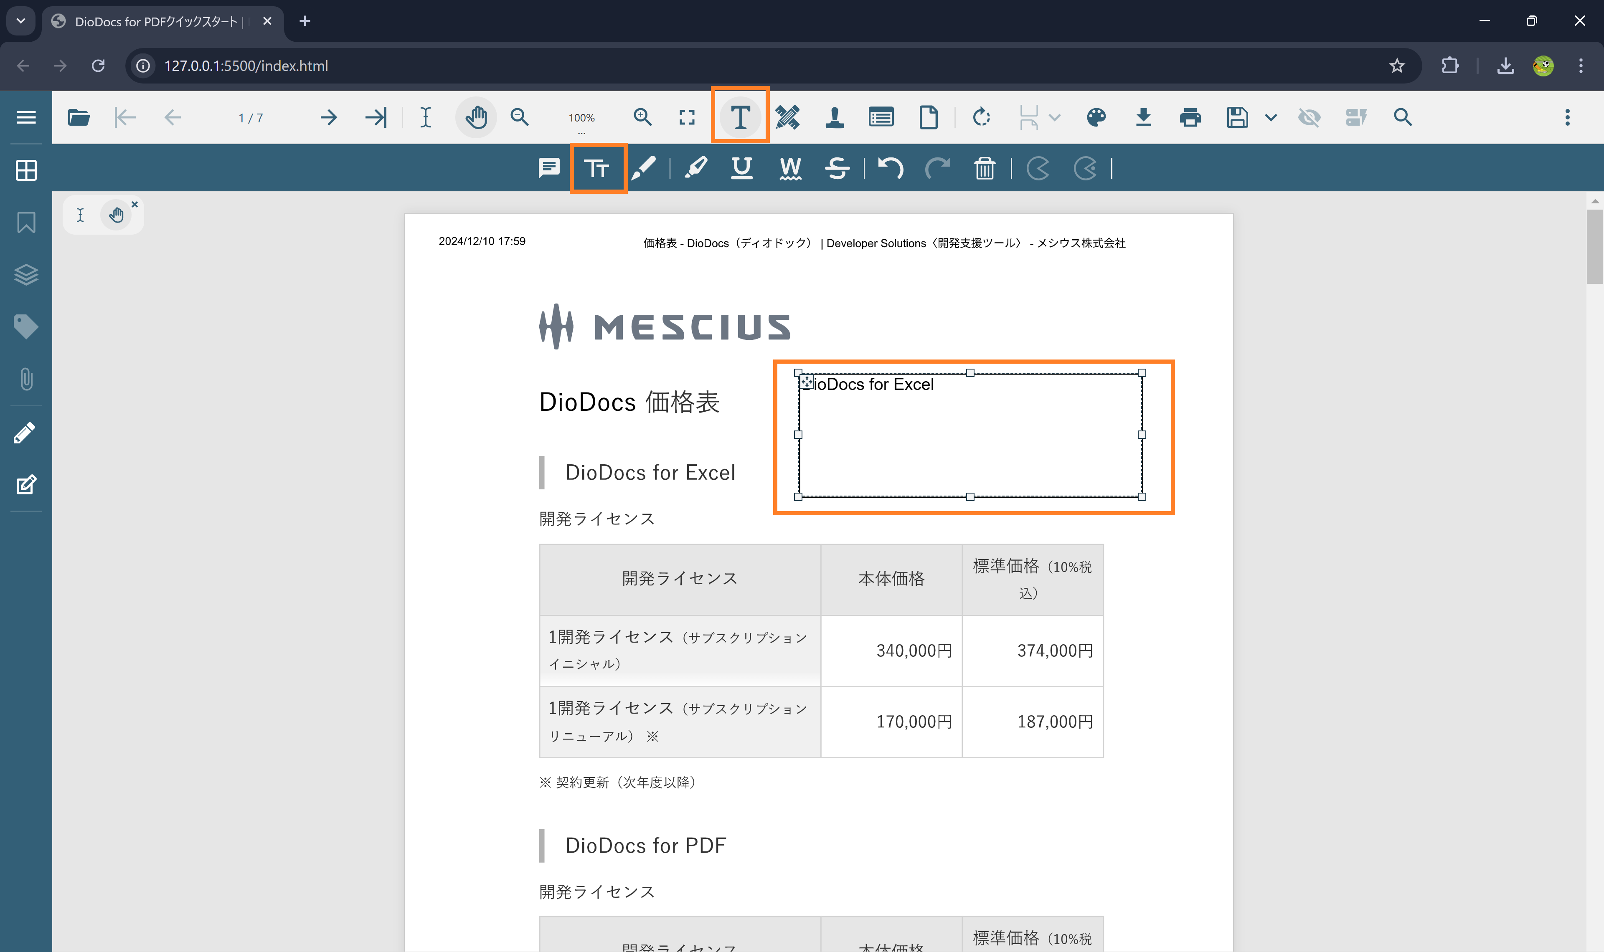Toggle the hand pan tool in toolbar
The width and height of the screenshot is (1604, 952).
476,117
